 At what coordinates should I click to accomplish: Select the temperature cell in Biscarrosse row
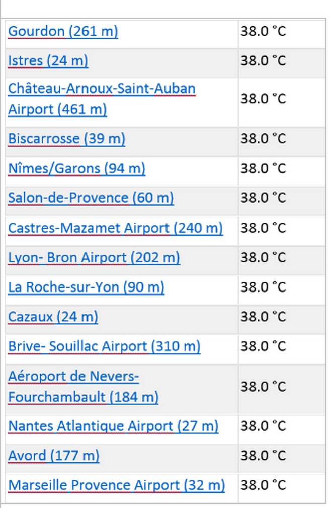(263, 138)
